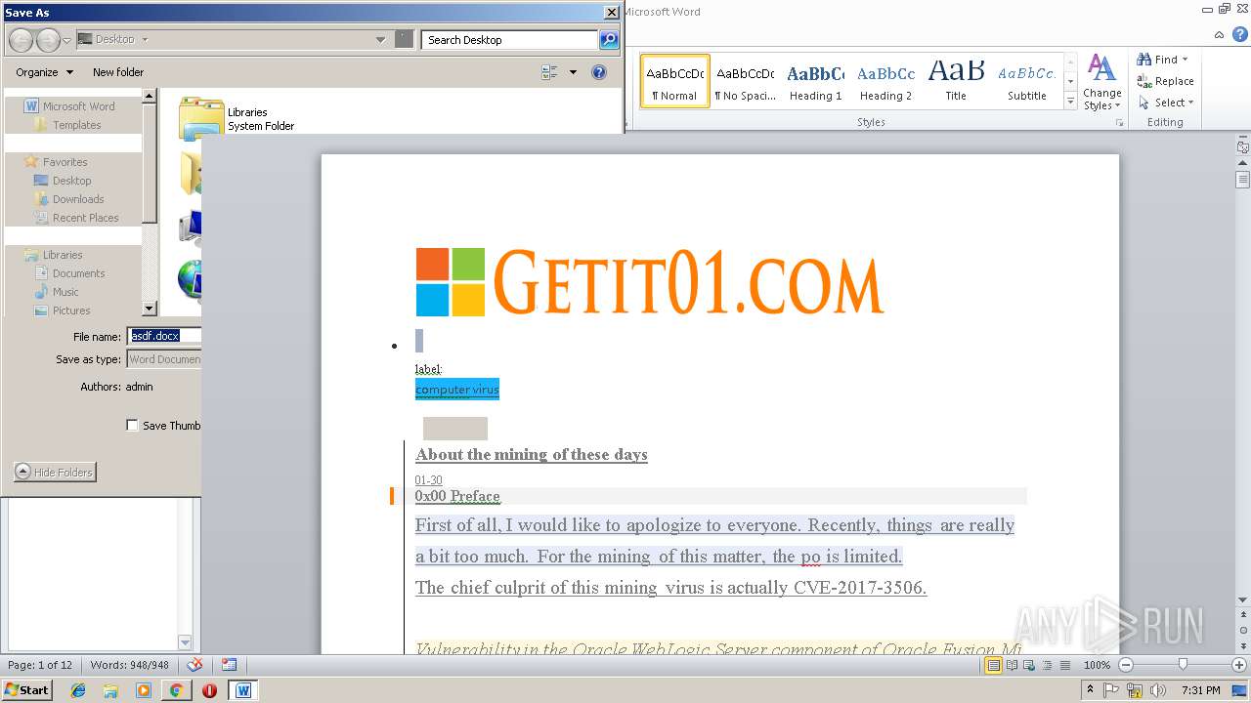
Task: Expand the Styles gallery More arrow
Action: pyautogui.click(x=1070, y=102)
